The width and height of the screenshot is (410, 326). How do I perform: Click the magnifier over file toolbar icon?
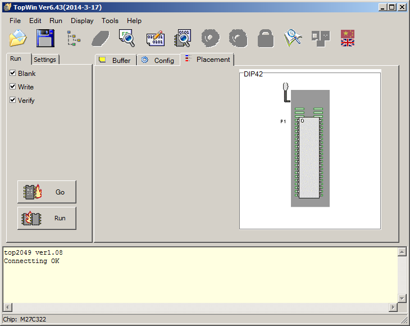pos(127,38)
